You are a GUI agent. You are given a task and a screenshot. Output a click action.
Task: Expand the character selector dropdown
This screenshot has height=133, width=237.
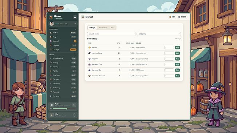63,24
